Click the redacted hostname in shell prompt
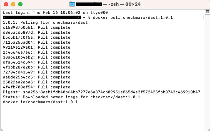210x131 pixels. coord(42,17)
